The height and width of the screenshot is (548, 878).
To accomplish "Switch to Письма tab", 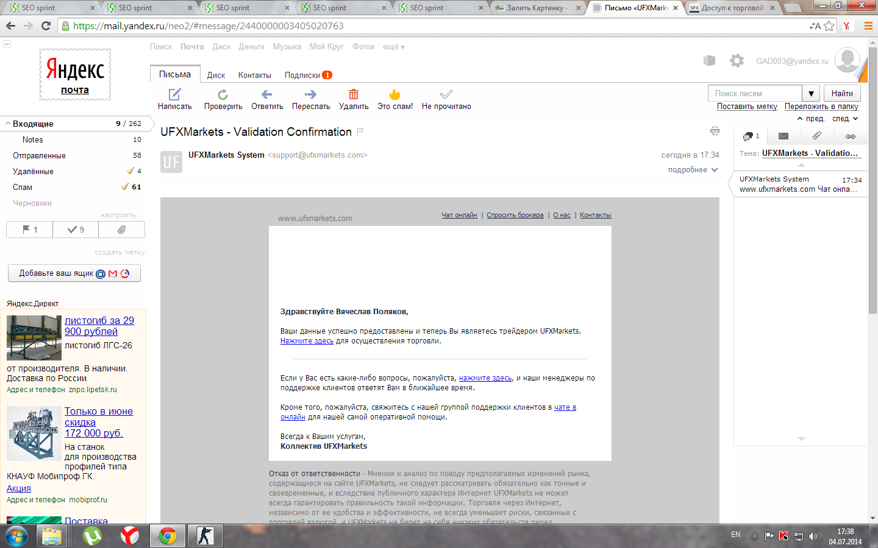I will pos(175,74).
